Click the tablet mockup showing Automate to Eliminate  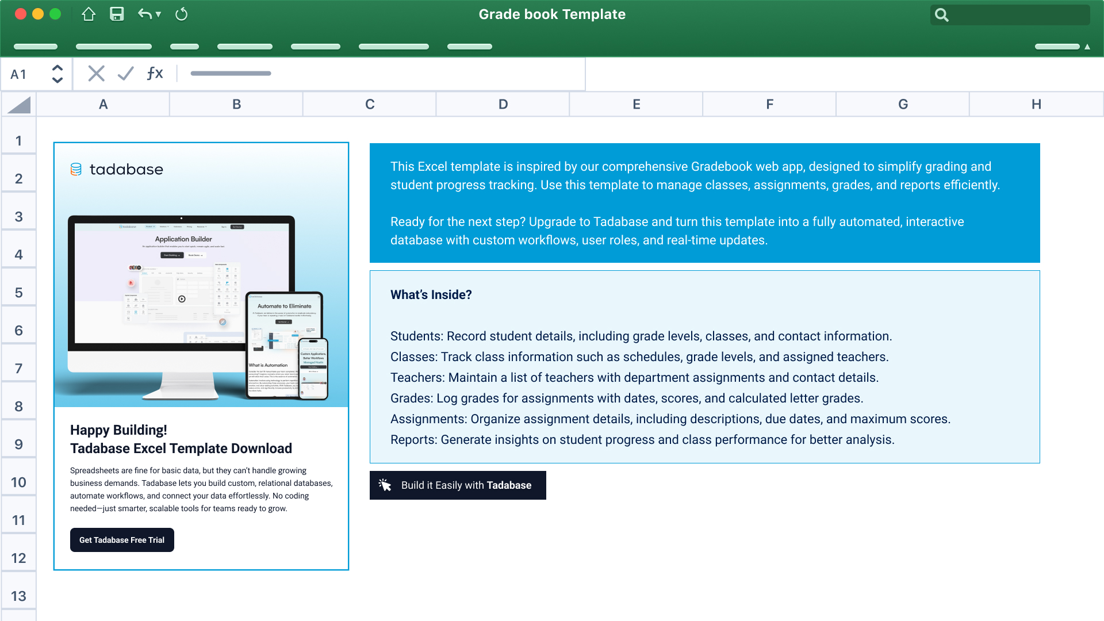pos(284,345)
